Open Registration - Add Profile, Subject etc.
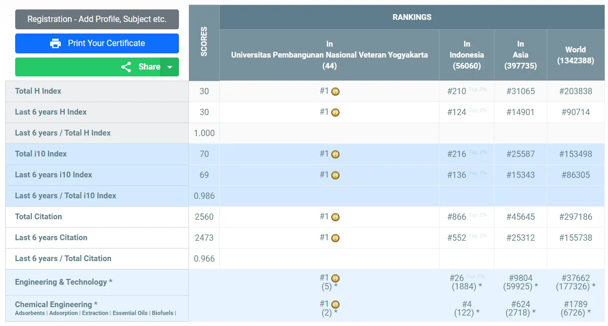 pos(97,19)
